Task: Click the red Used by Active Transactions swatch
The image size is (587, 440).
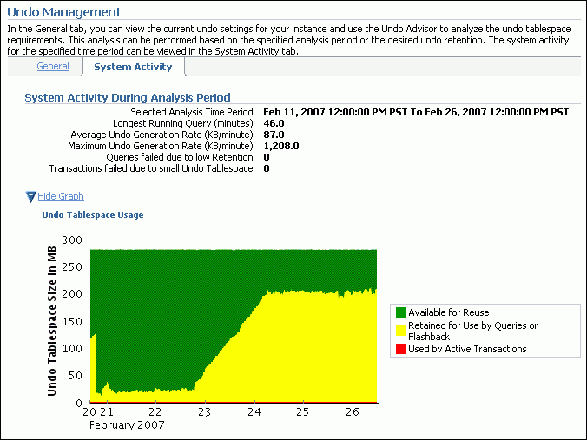Action: tap(400, 349)
